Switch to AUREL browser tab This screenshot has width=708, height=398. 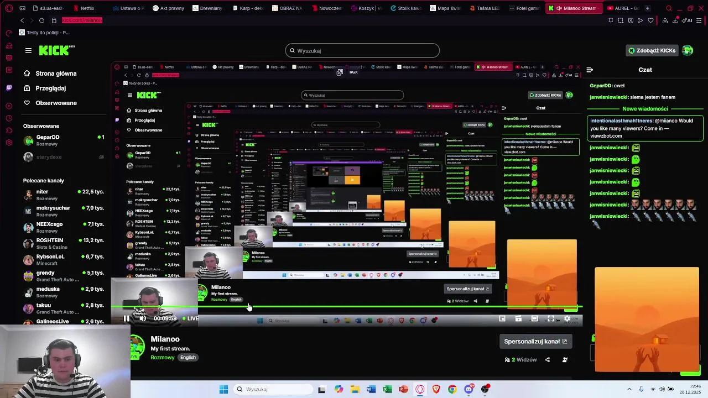point(622,8)
